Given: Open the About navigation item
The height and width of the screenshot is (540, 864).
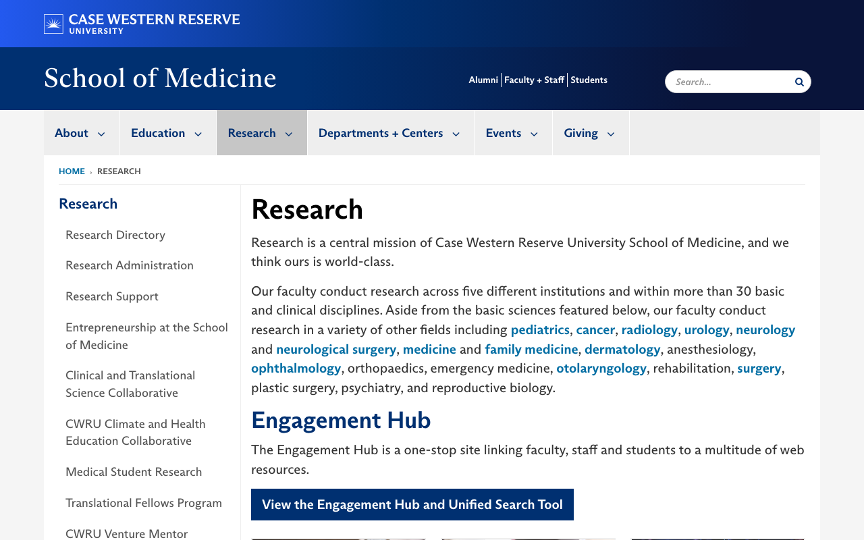Looking at the screenshot, I should tap(72, 133).
